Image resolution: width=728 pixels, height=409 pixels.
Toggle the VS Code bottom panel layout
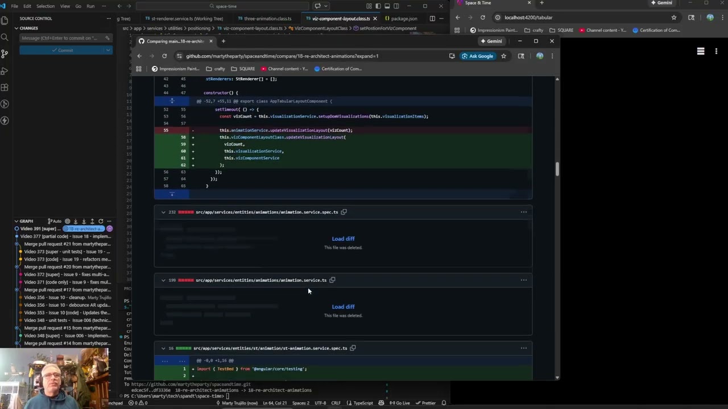(387, 6)
